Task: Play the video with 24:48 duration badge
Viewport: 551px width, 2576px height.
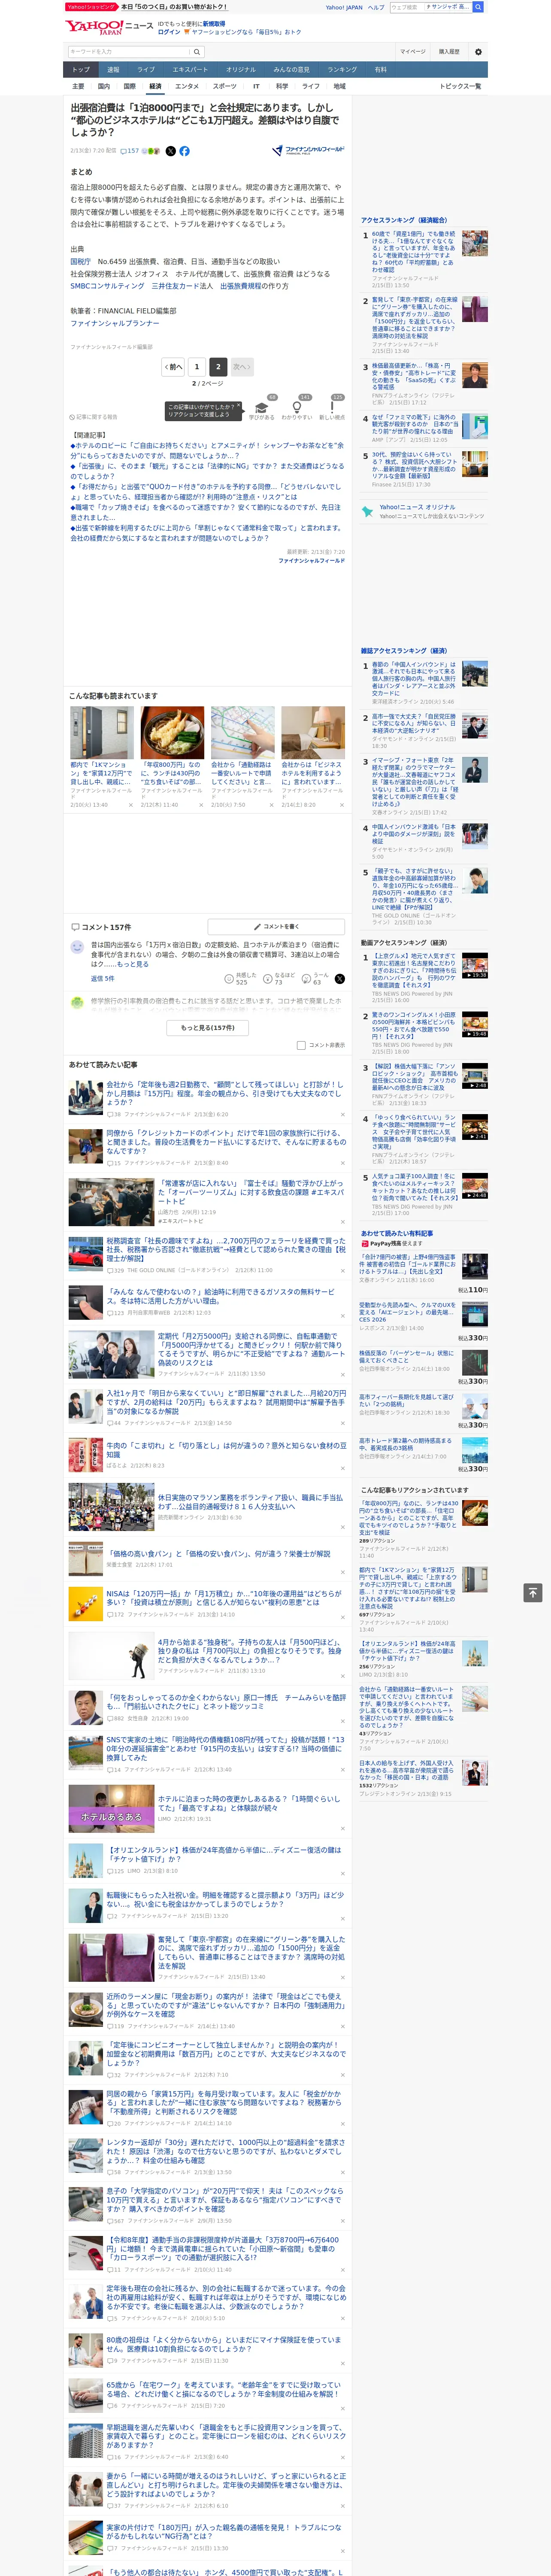Action: (x=475, y=1186)
